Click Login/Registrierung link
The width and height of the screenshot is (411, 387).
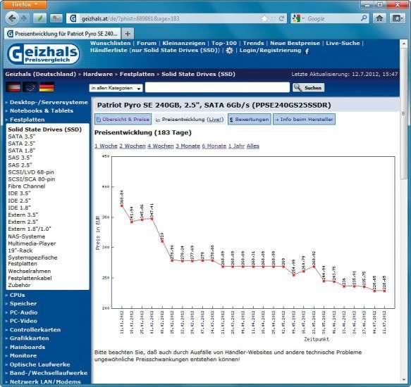coord(270,50)
